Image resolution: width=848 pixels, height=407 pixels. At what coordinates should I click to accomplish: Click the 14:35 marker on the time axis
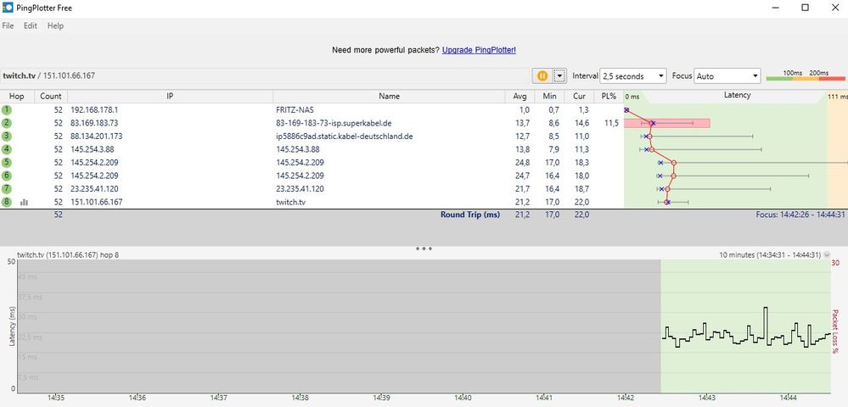(56, 398)
